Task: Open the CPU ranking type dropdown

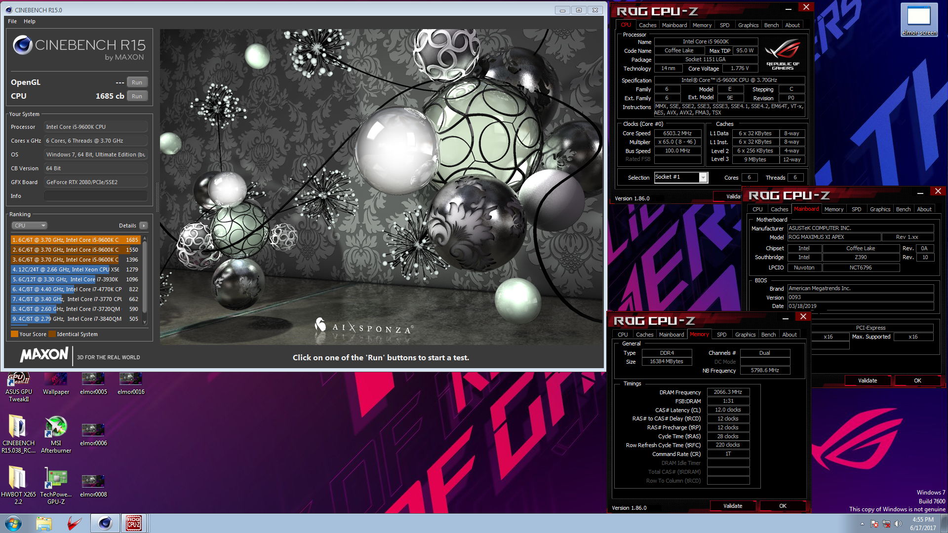Action: [x=30, y=226]
